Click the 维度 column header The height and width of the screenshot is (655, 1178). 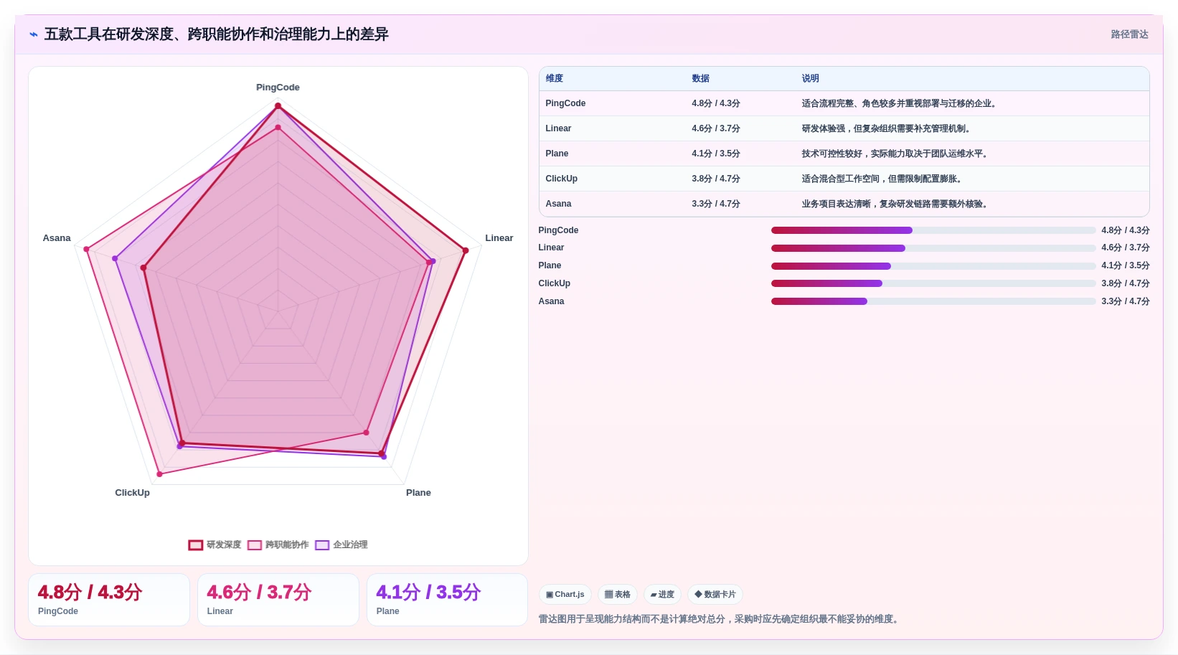tap(555, 78)
